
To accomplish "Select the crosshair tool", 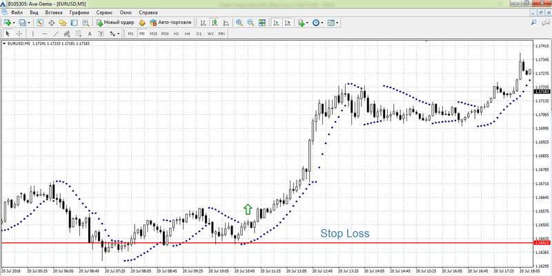I will point(19,34).
